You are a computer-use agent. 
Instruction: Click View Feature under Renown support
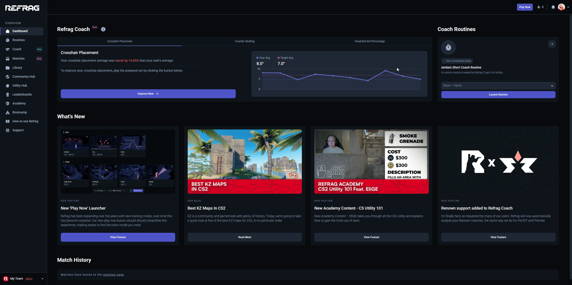(x=498, y=237)
